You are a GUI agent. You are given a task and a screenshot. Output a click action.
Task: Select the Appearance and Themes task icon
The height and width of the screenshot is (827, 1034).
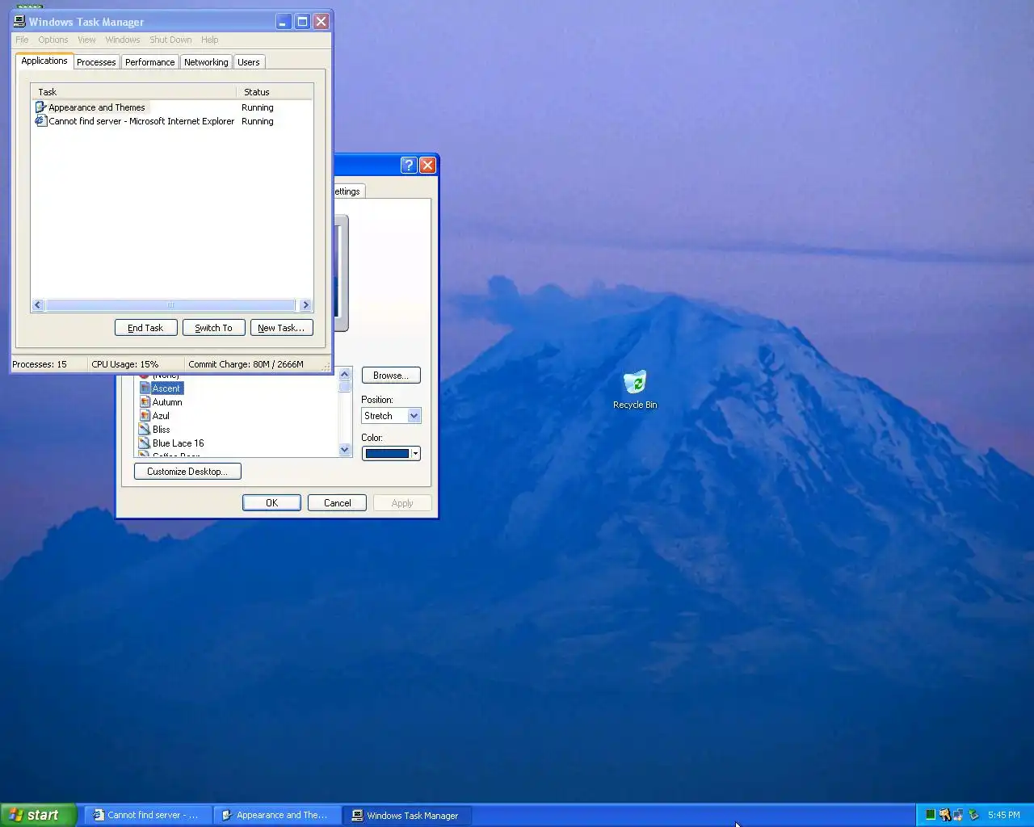click(x=41, y=107)
